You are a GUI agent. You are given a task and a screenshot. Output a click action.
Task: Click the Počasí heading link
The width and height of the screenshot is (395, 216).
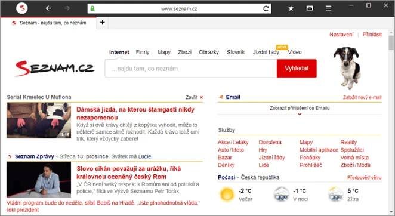[x=227, y=177]
